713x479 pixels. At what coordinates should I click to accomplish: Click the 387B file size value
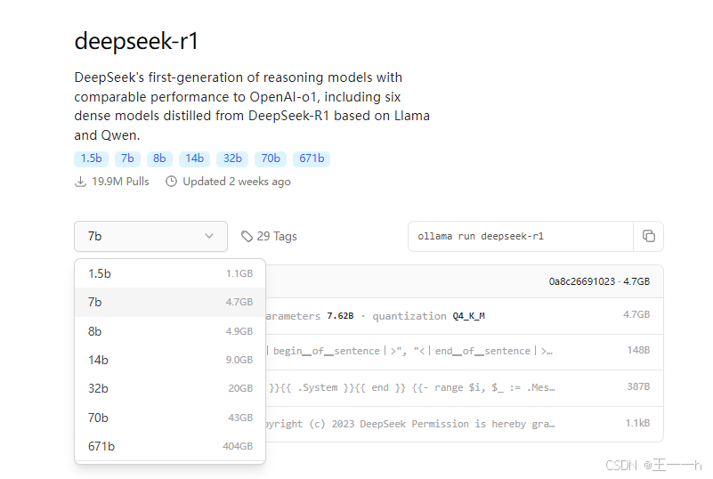tap(638, 386)
